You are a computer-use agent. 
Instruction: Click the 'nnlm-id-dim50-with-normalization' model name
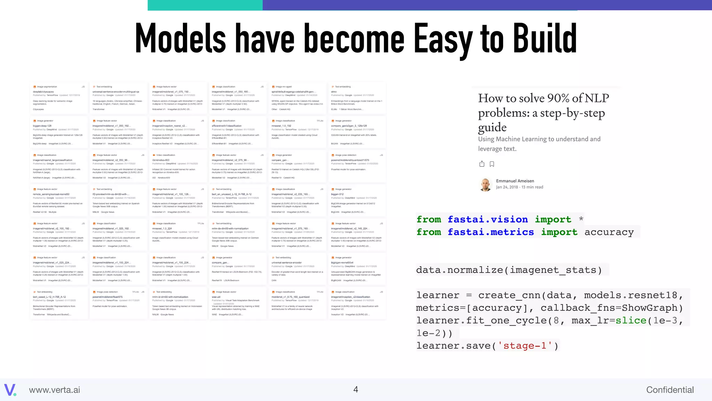click(x=170, y=297)
